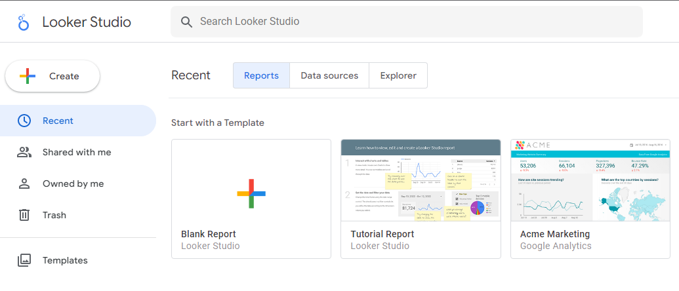The image size is (679, 291).
Task: Open Templates in the sidebar
Action: pos(78,260)
